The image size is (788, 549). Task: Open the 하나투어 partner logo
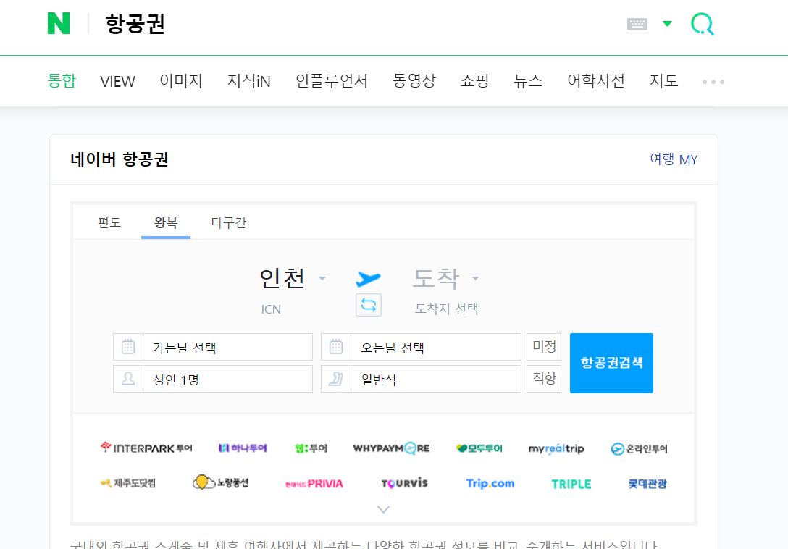pyautogui.click(x=243, y=448)
